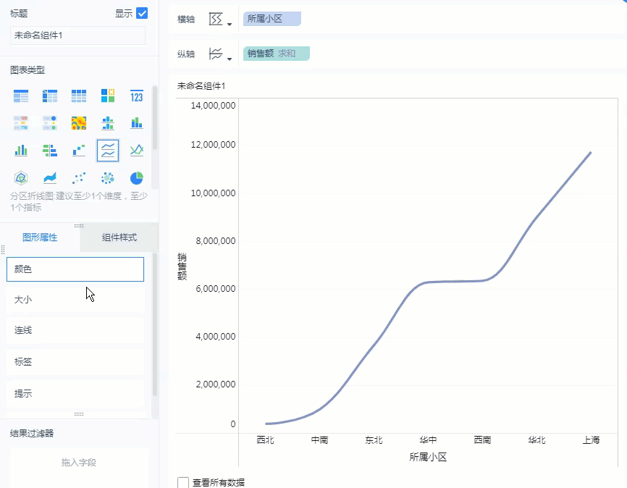The width and height of the screenshot is (627, 488).
Task: Click the 图表类型 section heading
Action: pos(28,70)
